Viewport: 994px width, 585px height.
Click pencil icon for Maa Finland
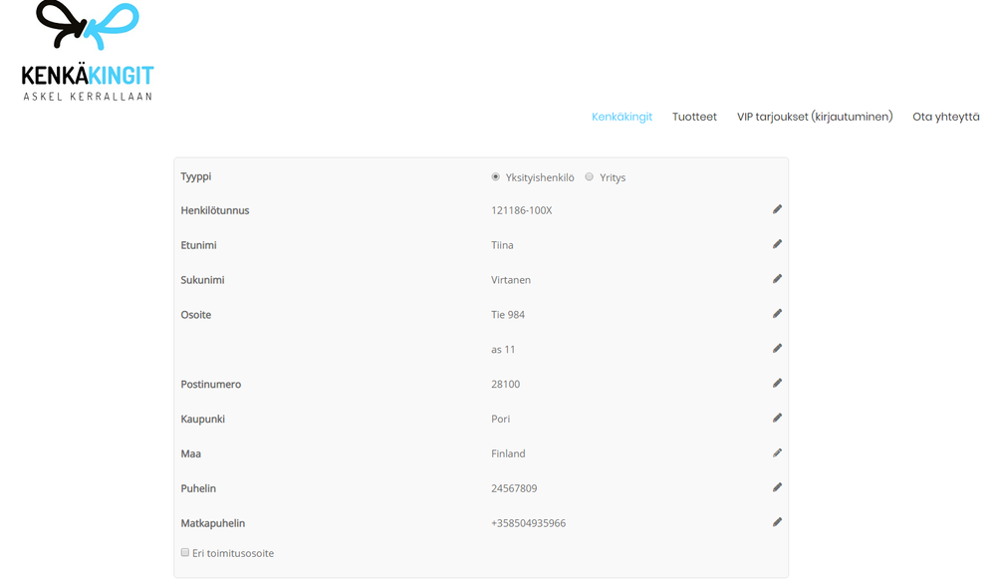pyautogui.click(x=777, y=453)
